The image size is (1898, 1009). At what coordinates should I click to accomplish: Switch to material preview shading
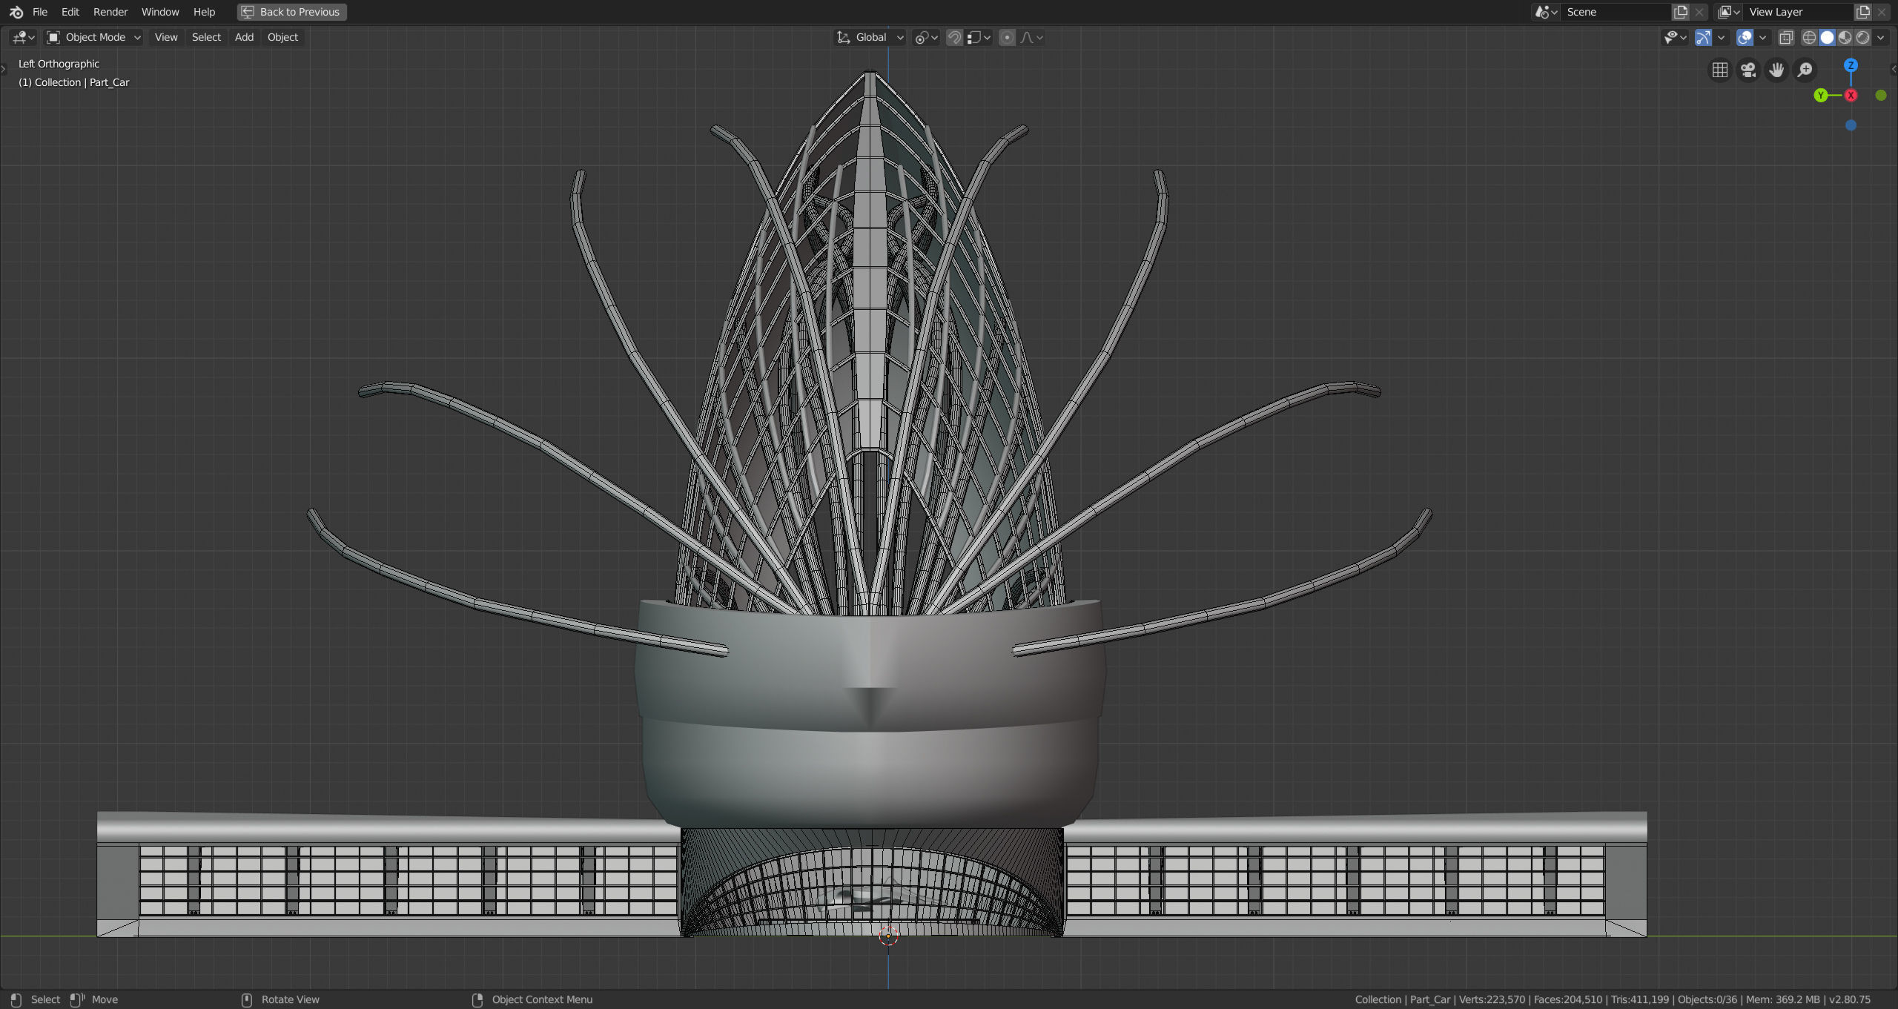tap(1845, 37)
